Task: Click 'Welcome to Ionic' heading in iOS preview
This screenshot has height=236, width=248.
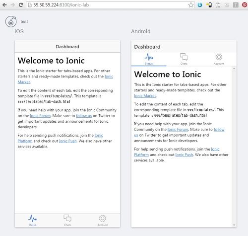Action: point(51,61)
